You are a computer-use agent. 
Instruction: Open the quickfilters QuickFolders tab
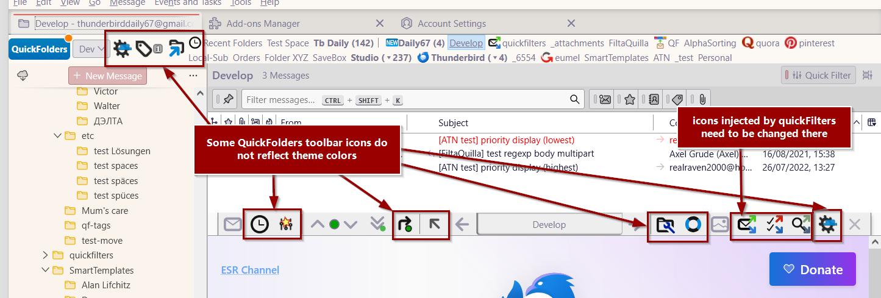pyautogui.click(x=517, y=43)
